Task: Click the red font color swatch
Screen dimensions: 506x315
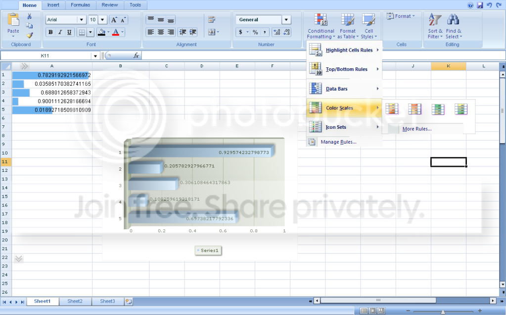Action: tap(116, 32)
